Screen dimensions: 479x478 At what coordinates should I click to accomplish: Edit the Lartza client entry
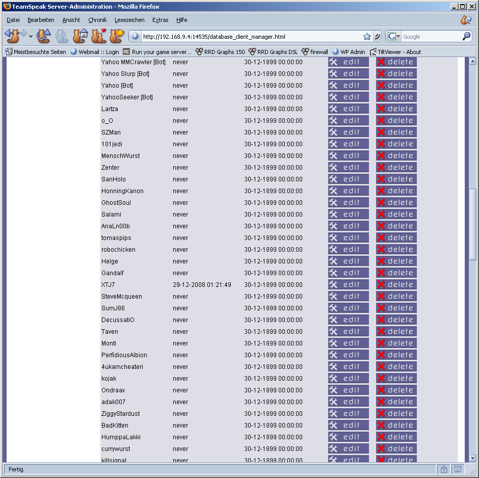tap(348, 109)
